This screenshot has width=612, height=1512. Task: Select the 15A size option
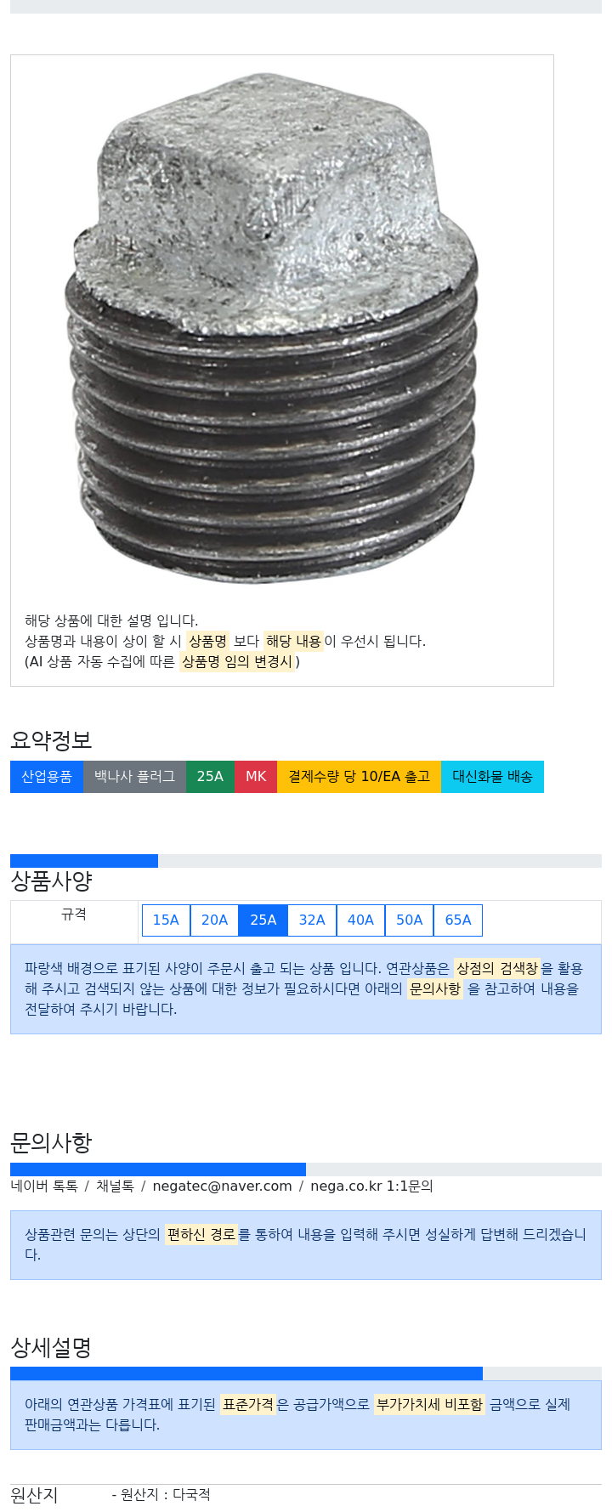[x=166, y=920]
